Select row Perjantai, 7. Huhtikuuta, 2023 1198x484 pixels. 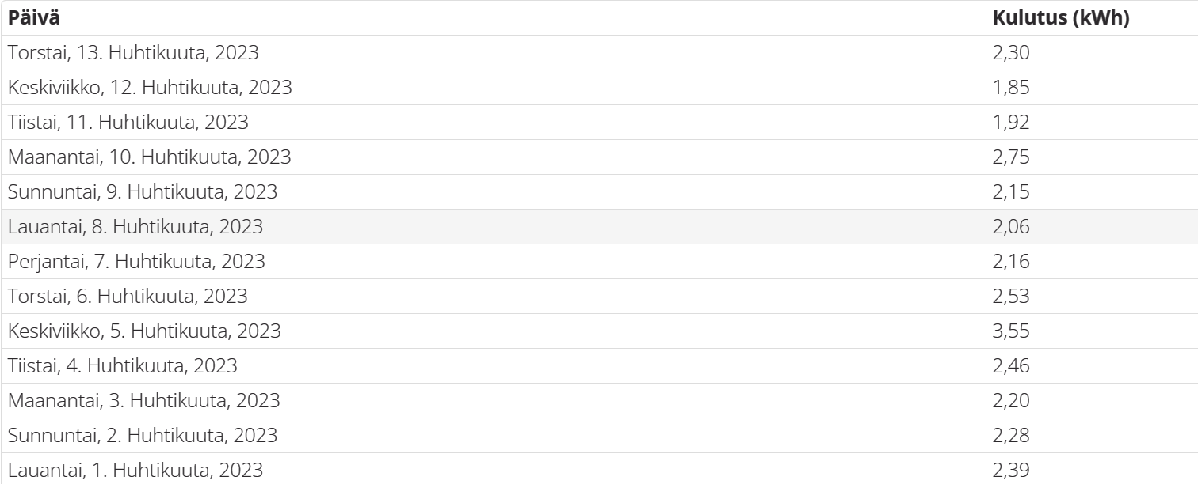[599, 262]
